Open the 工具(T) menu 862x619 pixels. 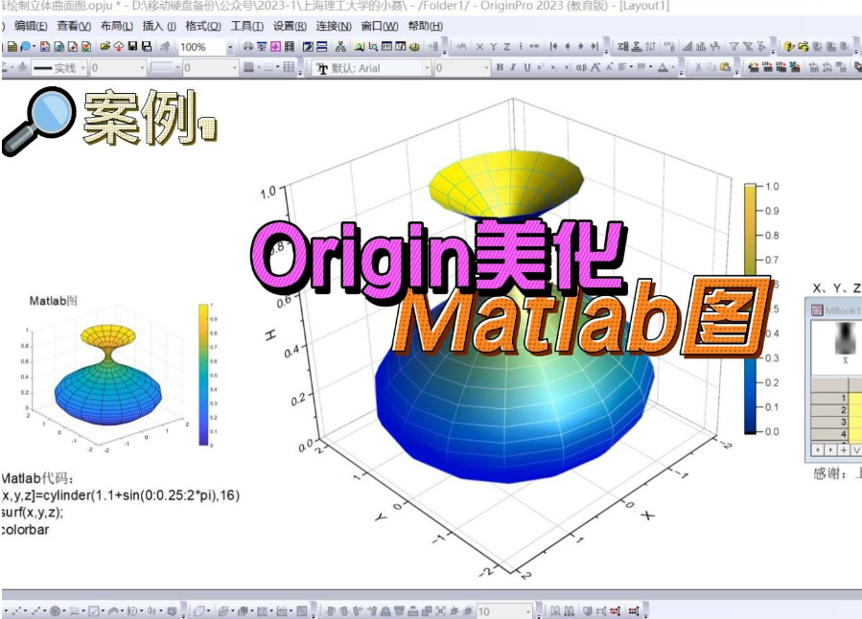point(247,27)
